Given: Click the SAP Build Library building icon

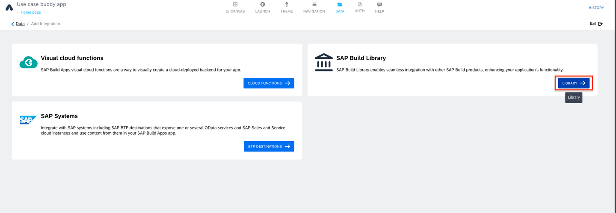Looking at the screenshot, I should point(324,62).
